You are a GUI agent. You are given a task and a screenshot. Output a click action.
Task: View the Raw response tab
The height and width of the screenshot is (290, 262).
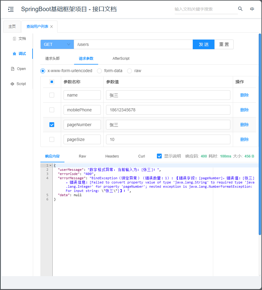coord(82,156)
